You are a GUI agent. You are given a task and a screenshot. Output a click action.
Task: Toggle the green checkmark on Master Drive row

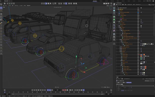point(140,15)
